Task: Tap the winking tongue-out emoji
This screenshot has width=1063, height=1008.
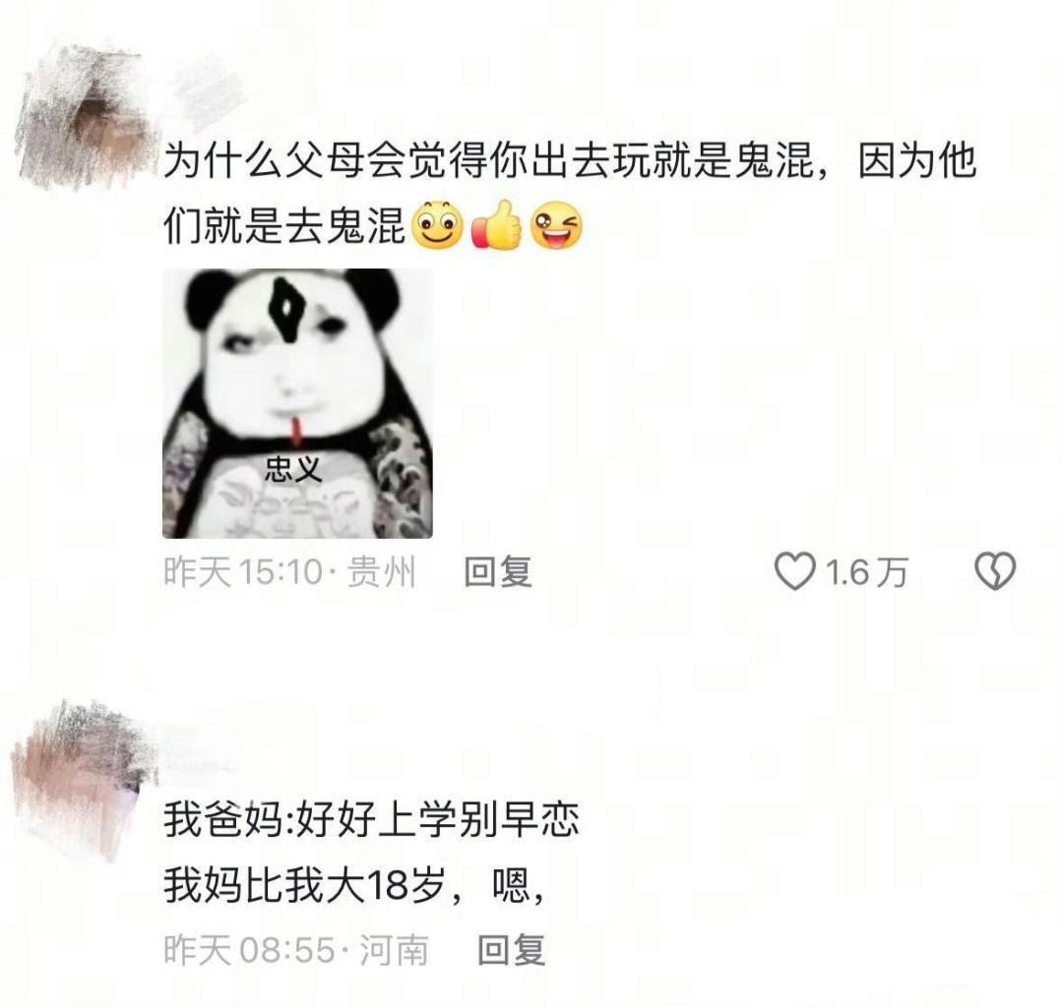Action: point(556,225)
